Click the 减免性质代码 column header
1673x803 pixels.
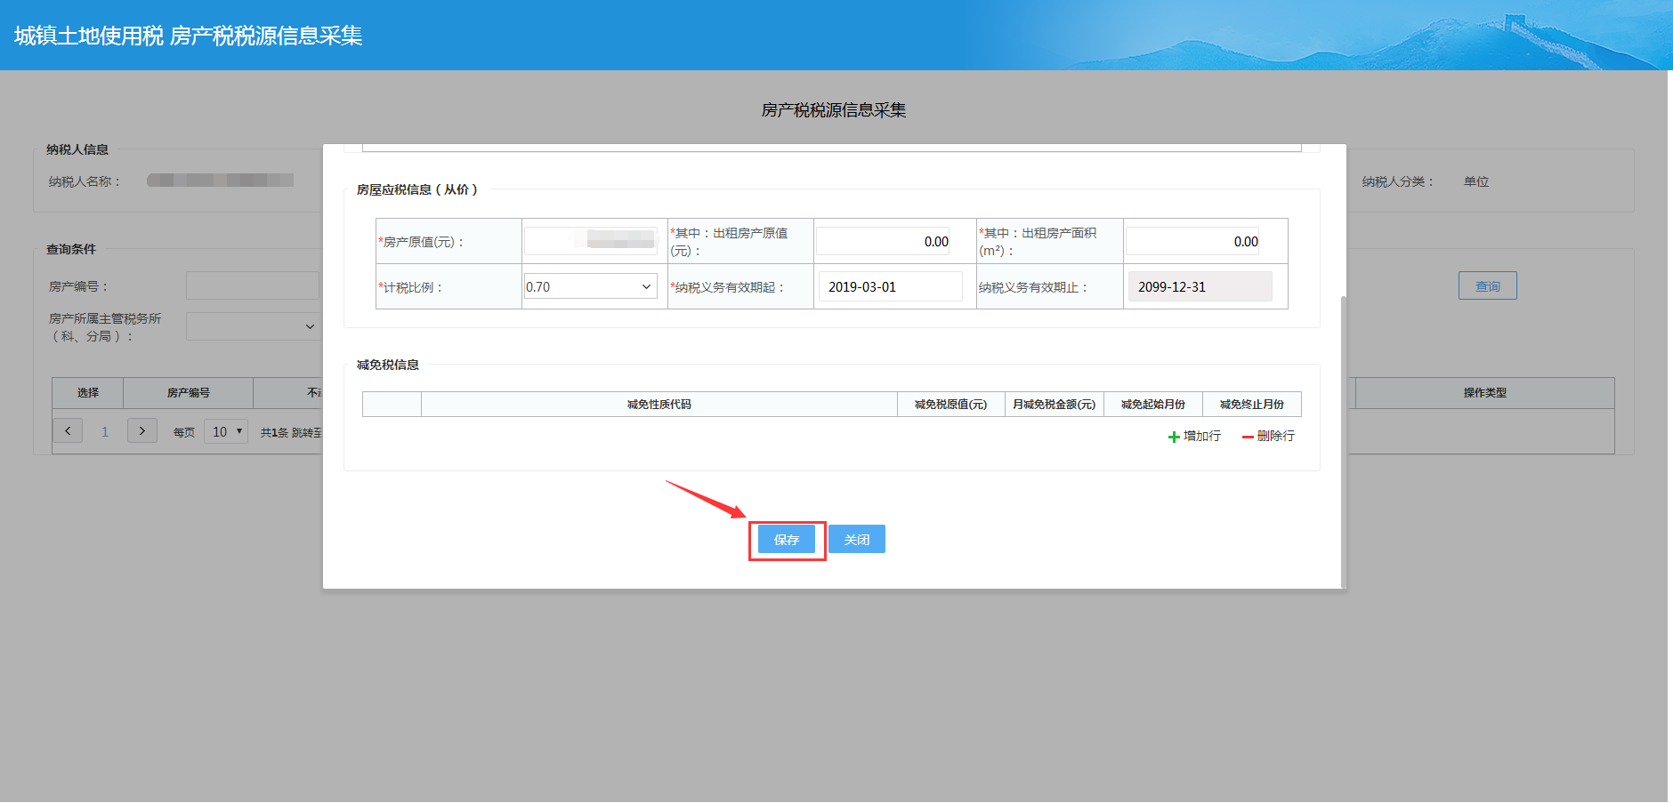tap(659, 404)
